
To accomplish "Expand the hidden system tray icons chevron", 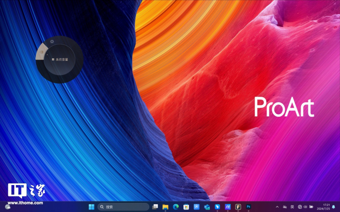I will click(277, 207).
